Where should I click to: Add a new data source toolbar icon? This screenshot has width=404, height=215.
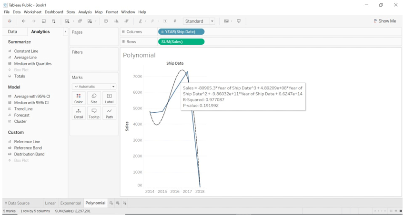tap(53, 21)
